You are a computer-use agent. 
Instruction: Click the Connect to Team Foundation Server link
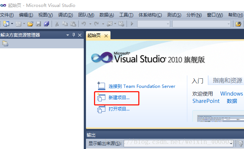(142, 86)
